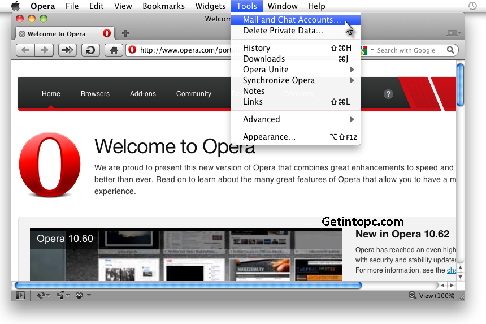Screen dimensions: 486x324
Task: Click the help question mark icon
Action: click(388, 94)
